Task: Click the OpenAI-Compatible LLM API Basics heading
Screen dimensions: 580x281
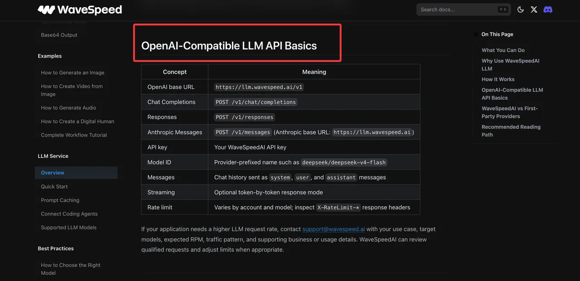Action: click(x=229, y=46)
